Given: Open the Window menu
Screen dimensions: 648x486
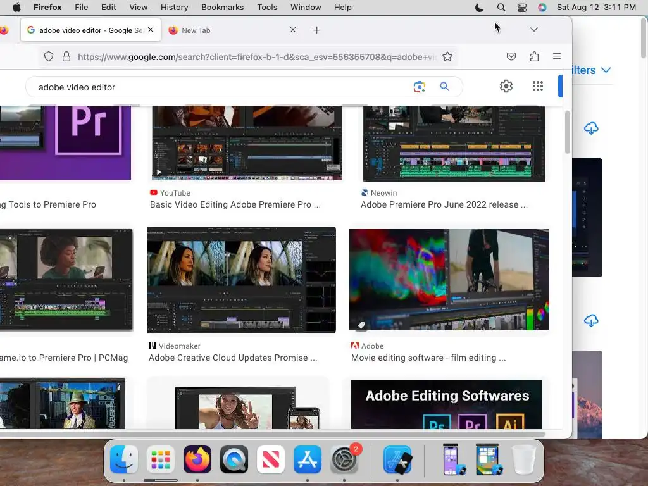Looking at the screenshot, I should tap(306, 7).
